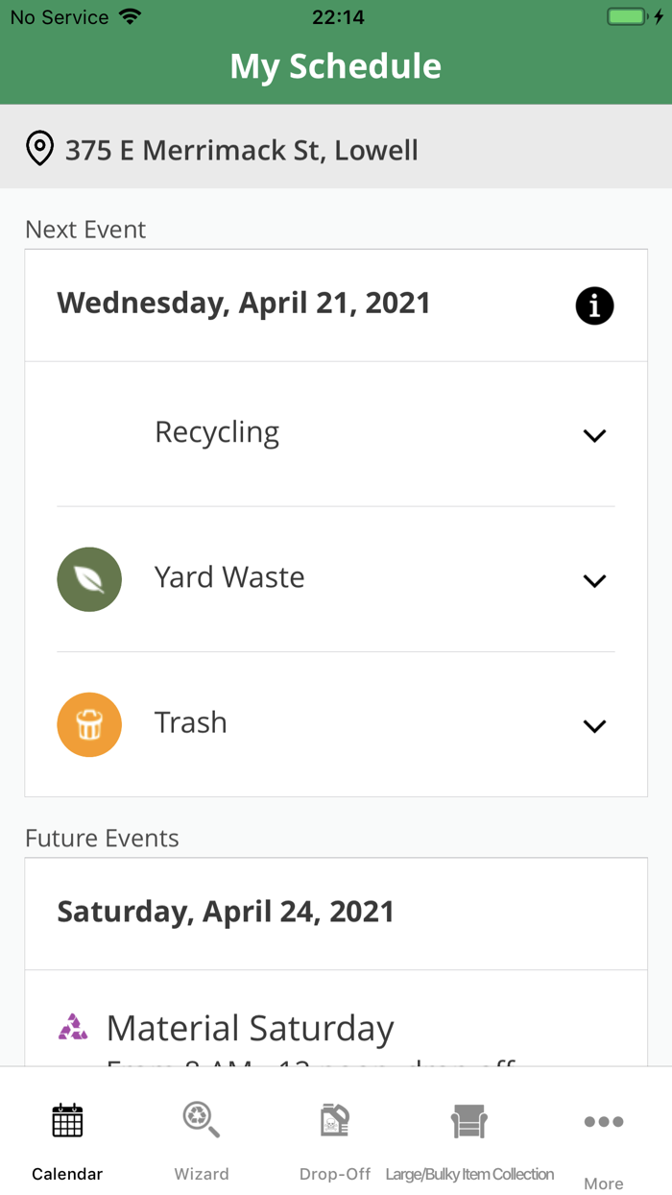Viewport: 672px width, 1195px height.
Task: Tap the Drop-Off container icon
Action: coord(334,1120)
